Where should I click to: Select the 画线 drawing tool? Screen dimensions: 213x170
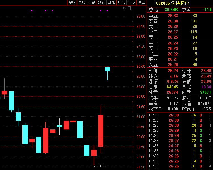point(111,3)
